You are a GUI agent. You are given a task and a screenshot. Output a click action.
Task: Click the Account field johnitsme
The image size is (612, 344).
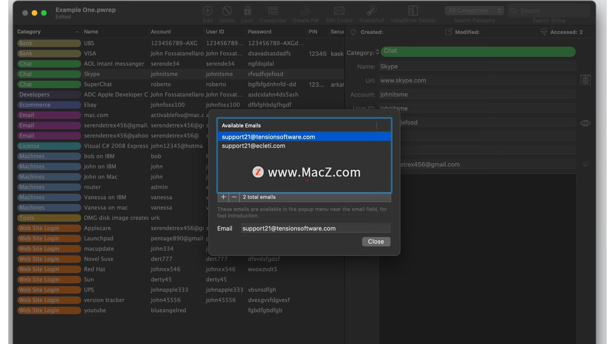point(477,94)
